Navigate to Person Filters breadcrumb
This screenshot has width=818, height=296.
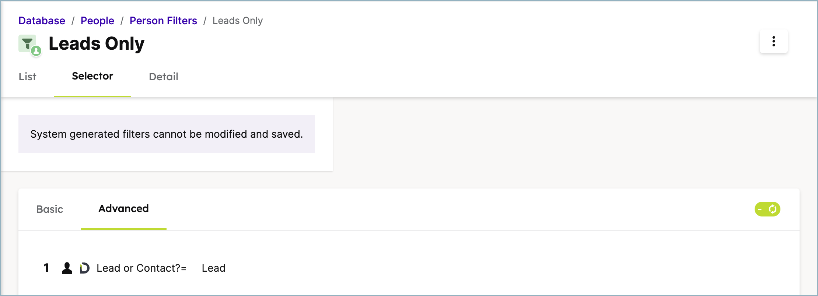[163, 21]
